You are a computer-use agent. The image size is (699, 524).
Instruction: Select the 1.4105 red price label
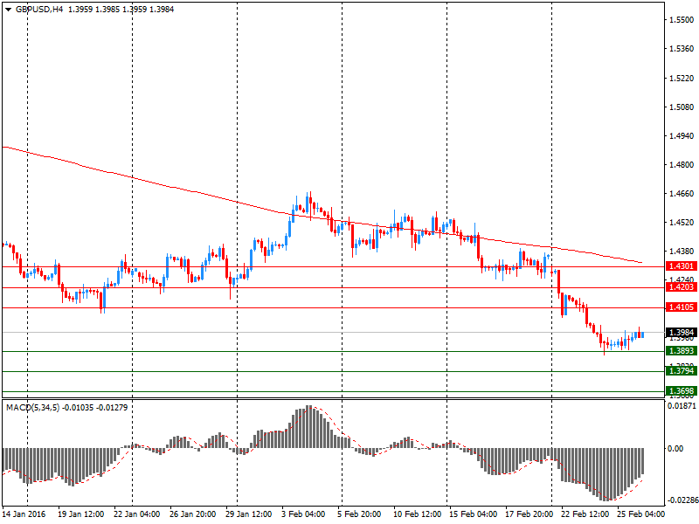pos(682,307)
